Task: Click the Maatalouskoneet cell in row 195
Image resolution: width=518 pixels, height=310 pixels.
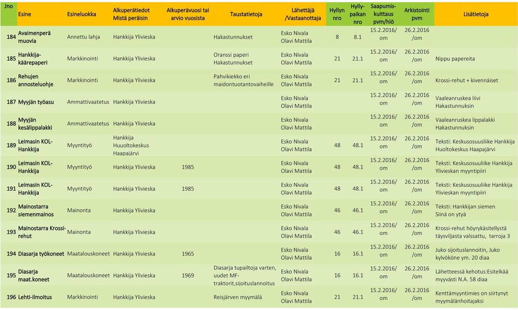Action: pyautogui.click(x=88, y=275)
